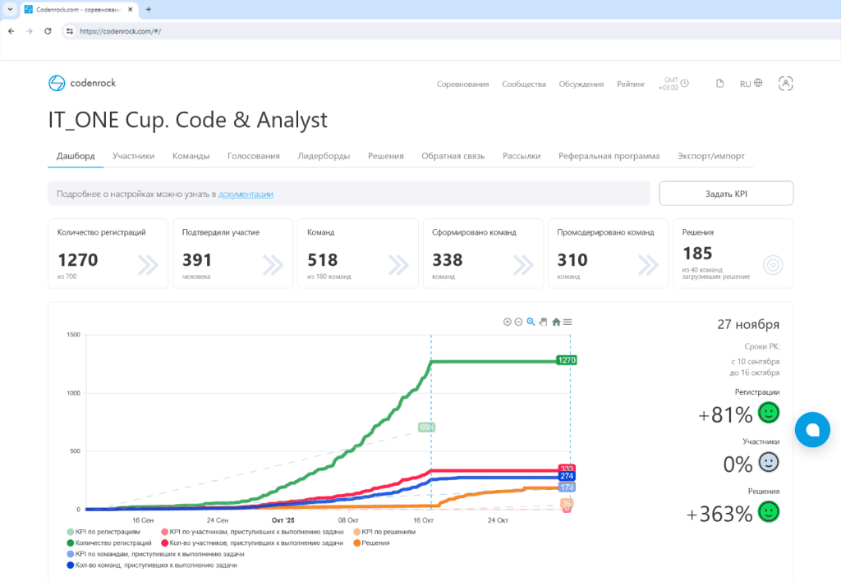Reset chart zoom with home icon
This screenshot has width=841, height=581.
(556, 322)
